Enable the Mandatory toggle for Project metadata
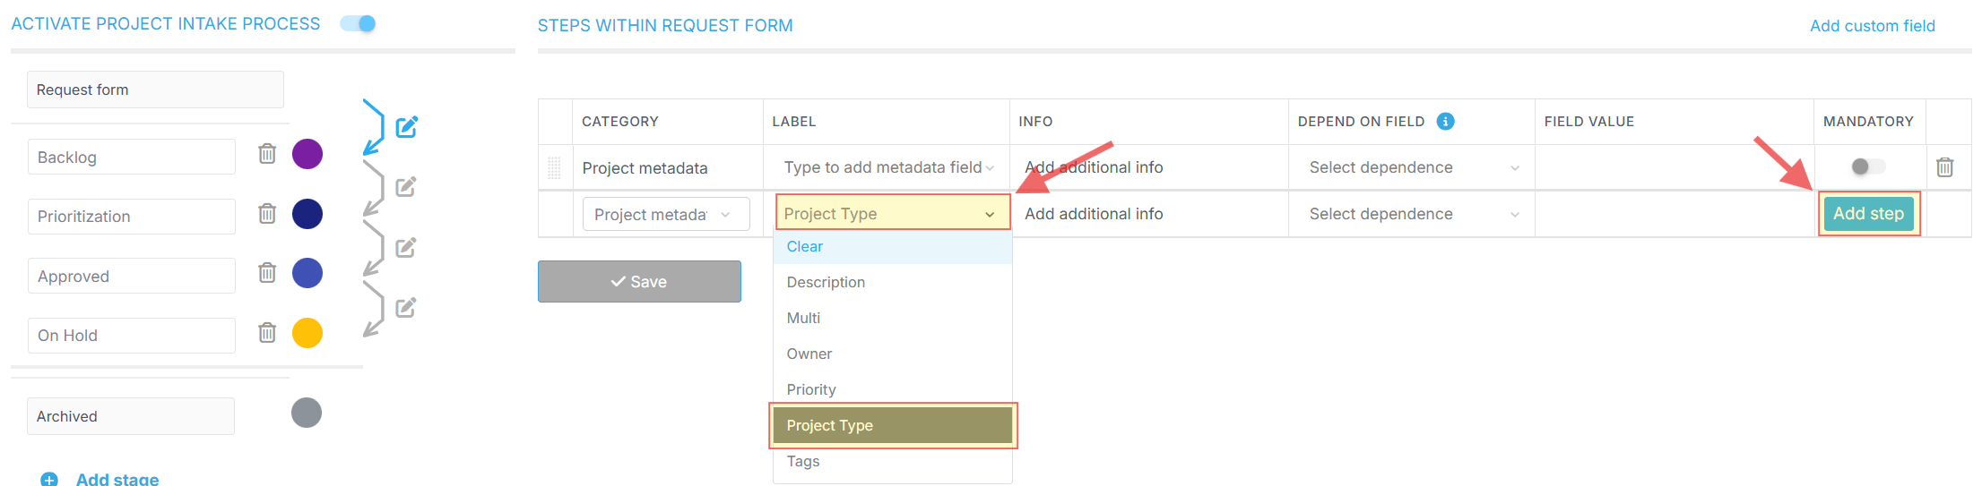This screenshot has height=486, width=1982. tap(1867, 166)
